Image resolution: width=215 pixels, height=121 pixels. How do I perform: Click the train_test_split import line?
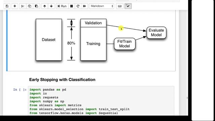(x=80, y=109)
